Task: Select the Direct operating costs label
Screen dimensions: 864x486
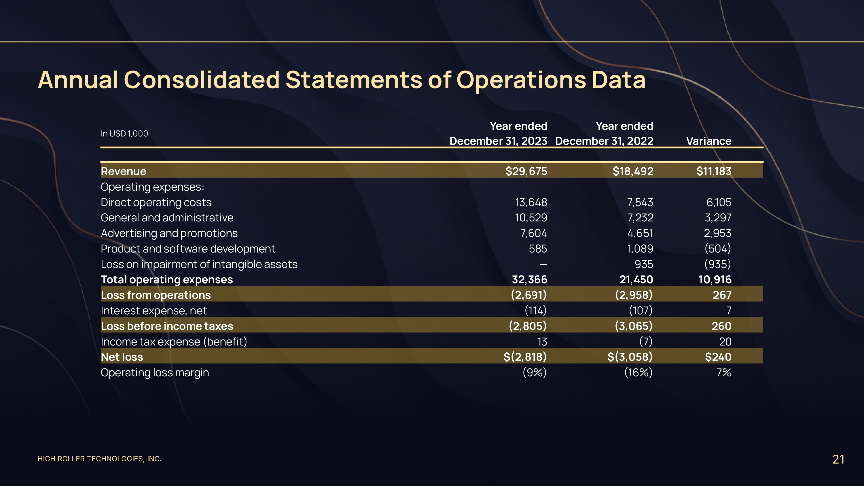Action: [x=156, y=202]
